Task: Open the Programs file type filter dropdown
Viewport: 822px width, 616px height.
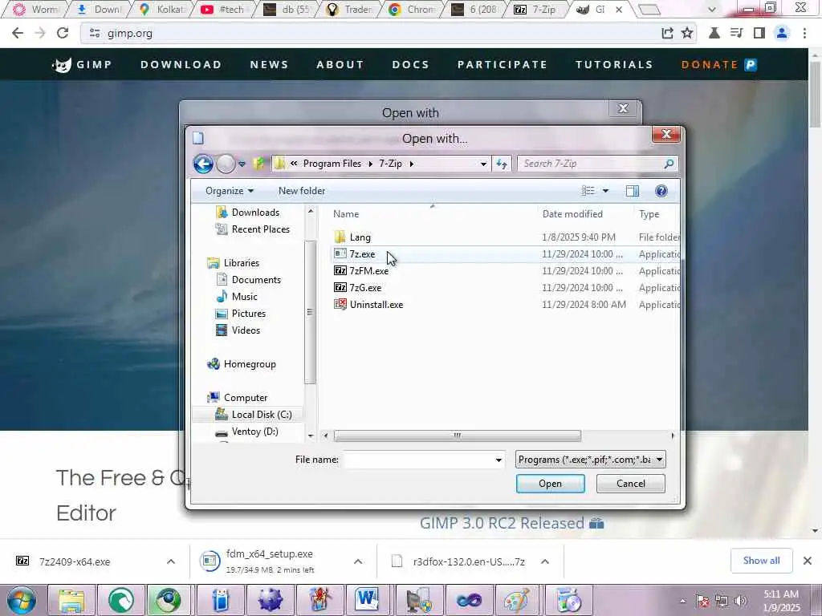Action: click(590, 460)
